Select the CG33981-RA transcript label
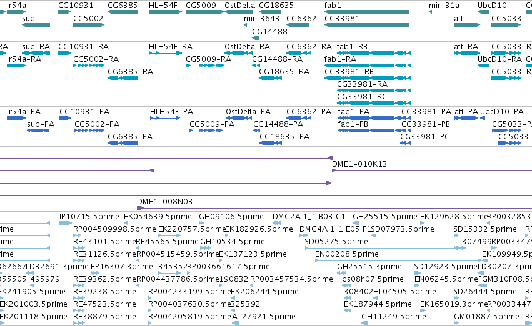 [x=363, y=84]
